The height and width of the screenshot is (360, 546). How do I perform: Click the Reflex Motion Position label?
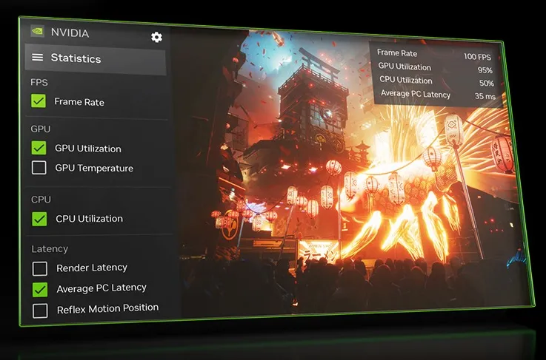tap(108, 308)
